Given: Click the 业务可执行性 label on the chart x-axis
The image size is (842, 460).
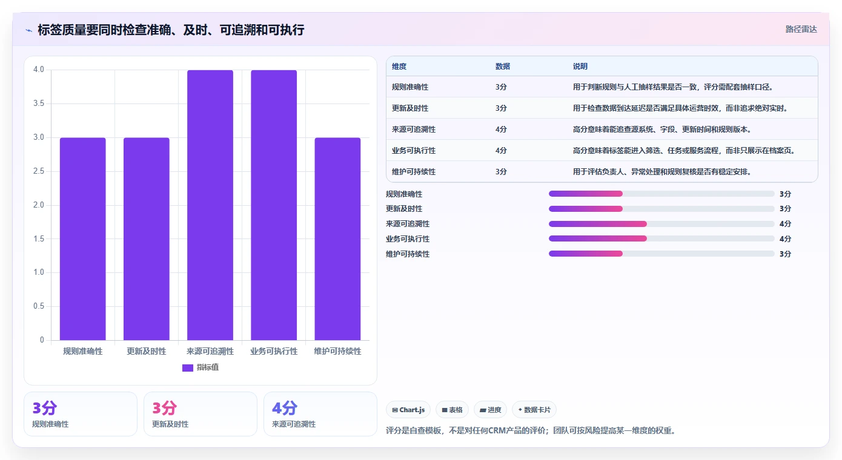Looking at the screenshot, I should 274,351.
